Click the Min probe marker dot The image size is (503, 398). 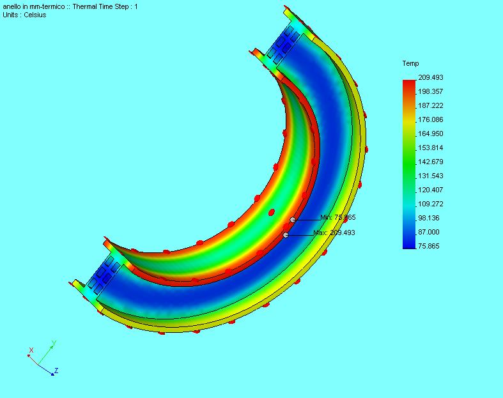tap(293, 220)
